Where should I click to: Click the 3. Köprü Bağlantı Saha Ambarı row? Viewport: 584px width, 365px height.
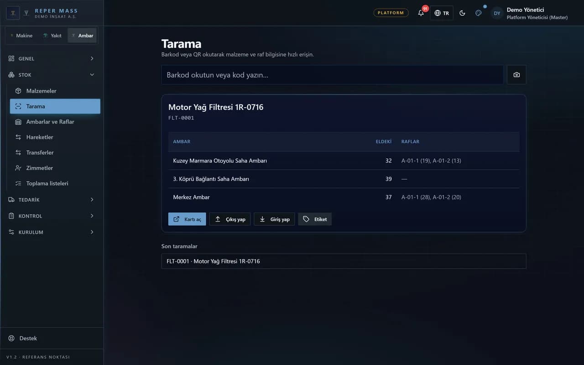[344, 179]
